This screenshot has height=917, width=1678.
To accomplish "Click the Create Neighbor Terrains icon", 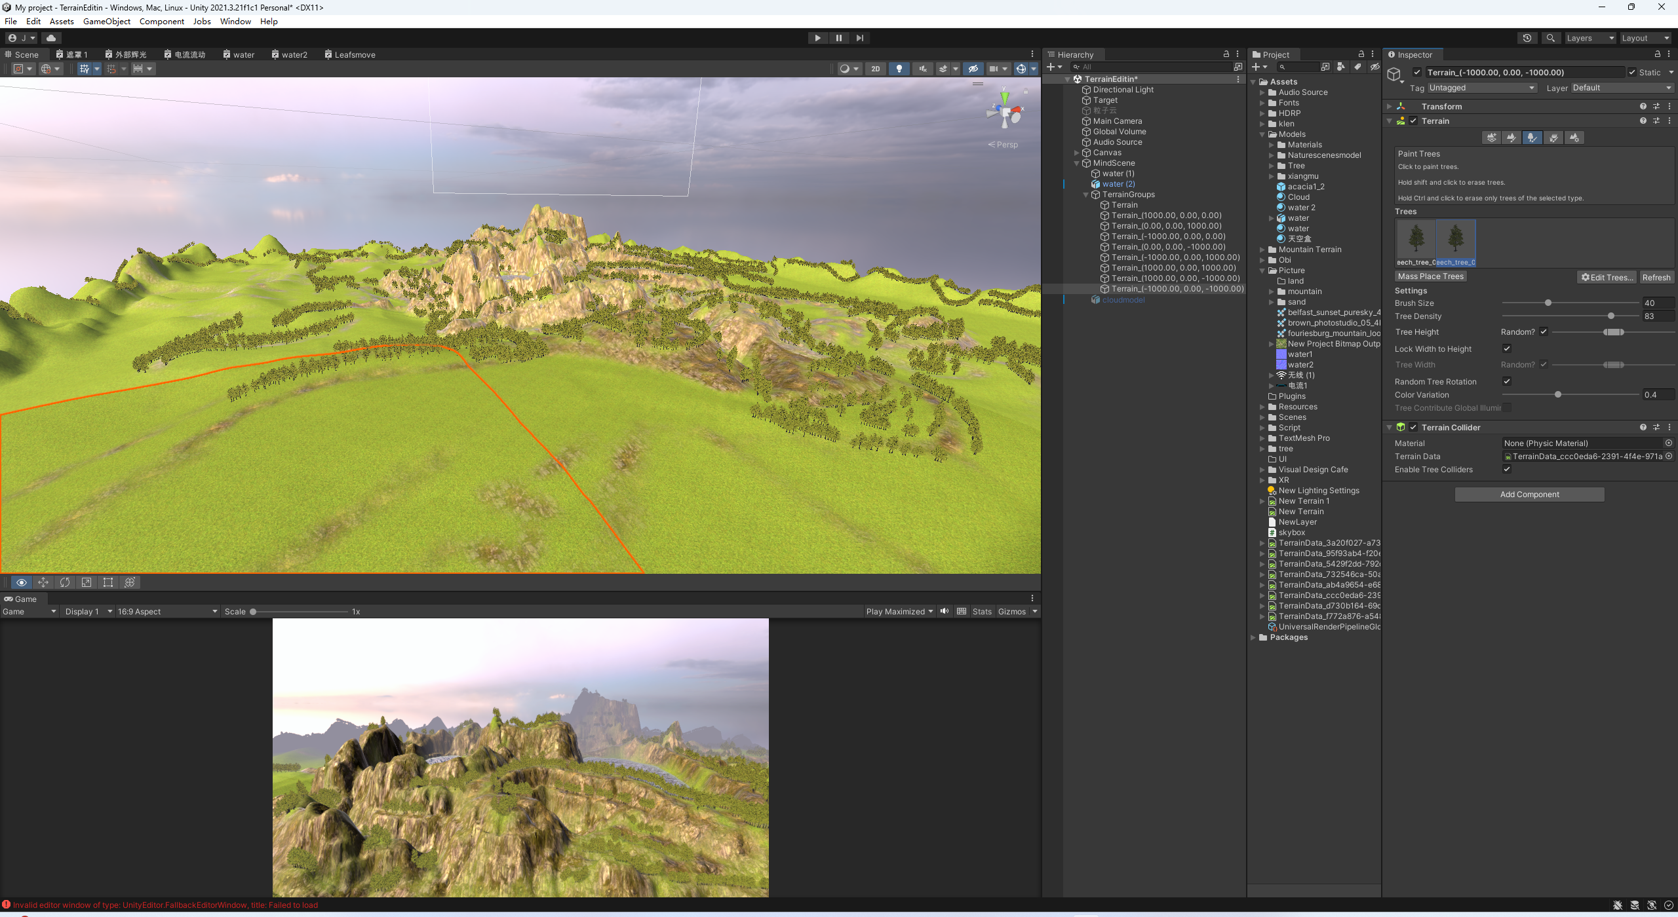I will point(1491,138).
